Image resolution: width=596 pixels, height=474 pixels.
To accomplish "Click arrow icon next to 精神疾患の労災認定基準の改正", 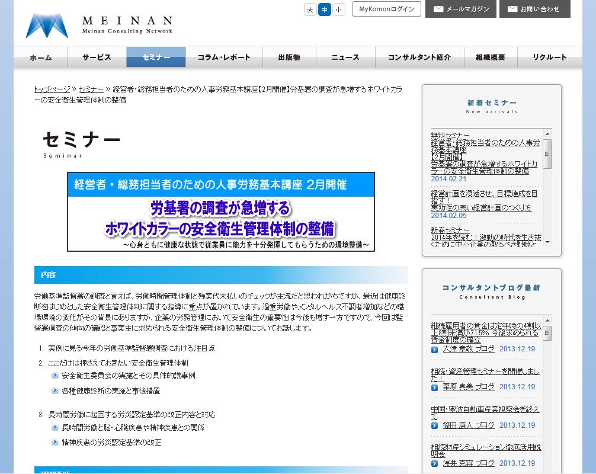I will (x=55, y=442).
